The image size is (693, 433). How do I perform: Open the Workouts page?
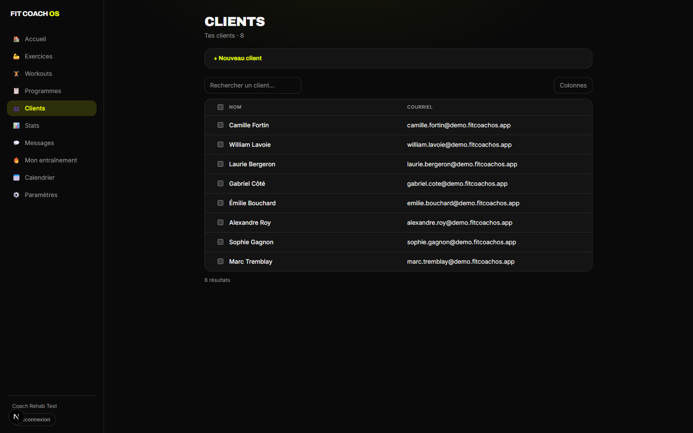[x=52, y=74]
